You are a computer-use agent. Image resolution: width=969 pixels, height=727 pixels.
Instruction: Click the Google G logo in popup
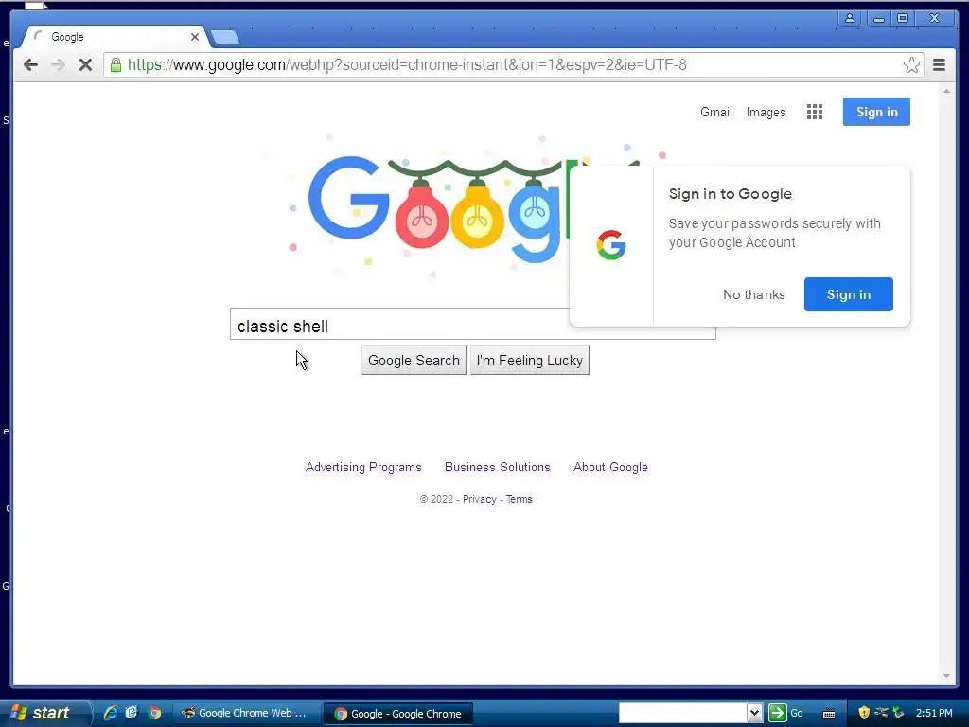(611, 245)
